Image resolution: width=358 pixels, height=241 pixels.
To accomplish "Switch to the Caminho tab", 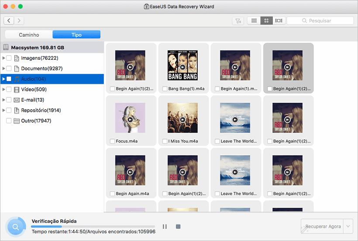I will click(x=29, y=34).
